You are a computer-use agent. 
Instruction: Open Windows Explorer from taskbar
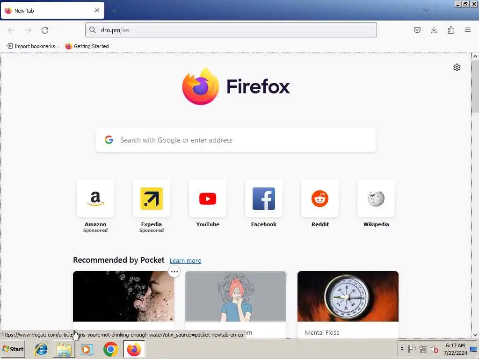[x=64, y=349]
